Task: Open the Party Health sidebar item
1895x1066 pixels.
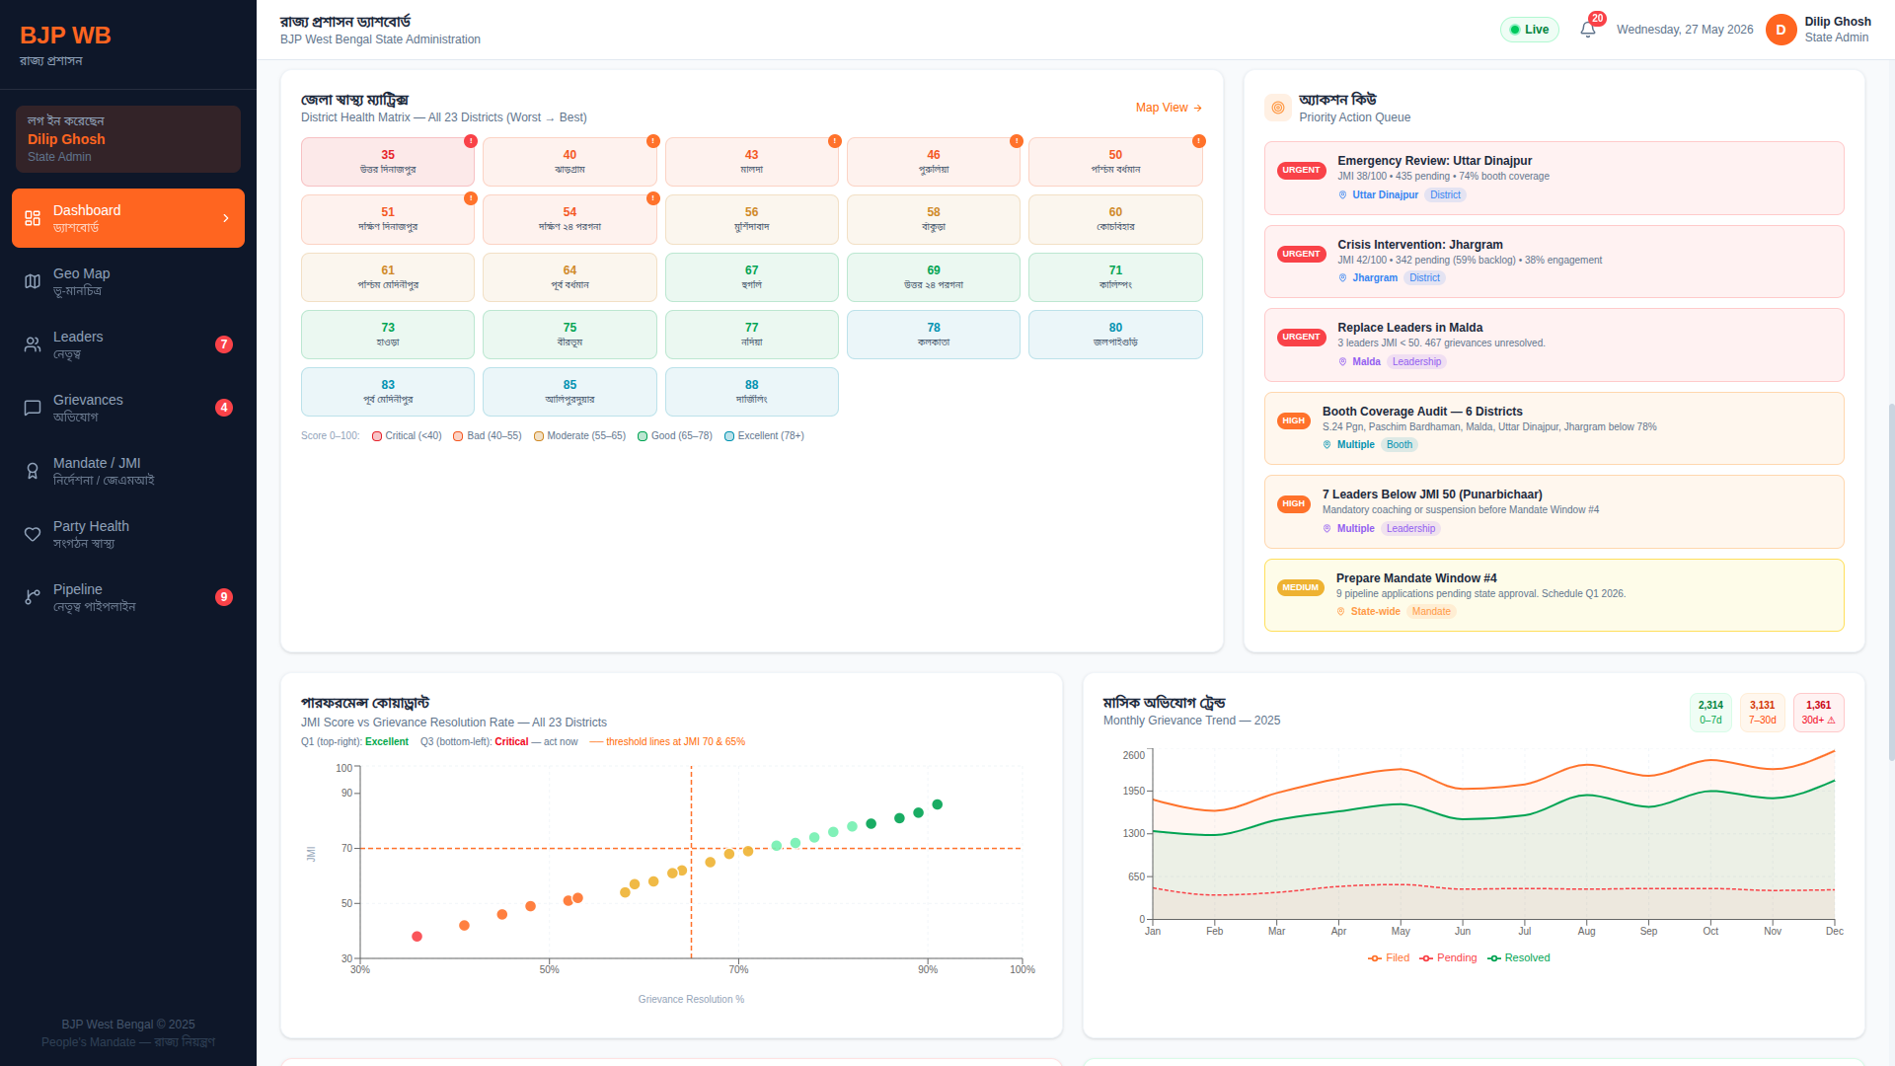Action: pyautogui.click(x=128, y=534)
